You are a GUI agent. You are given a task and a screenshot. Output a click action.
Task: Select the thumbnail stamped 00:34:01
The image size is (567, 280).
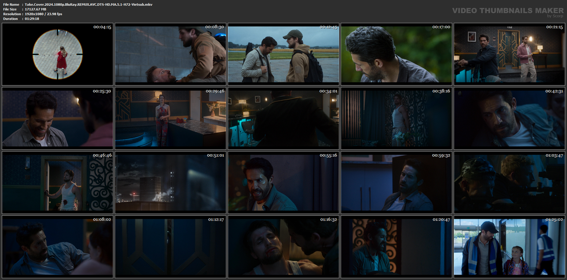point(283,118)
